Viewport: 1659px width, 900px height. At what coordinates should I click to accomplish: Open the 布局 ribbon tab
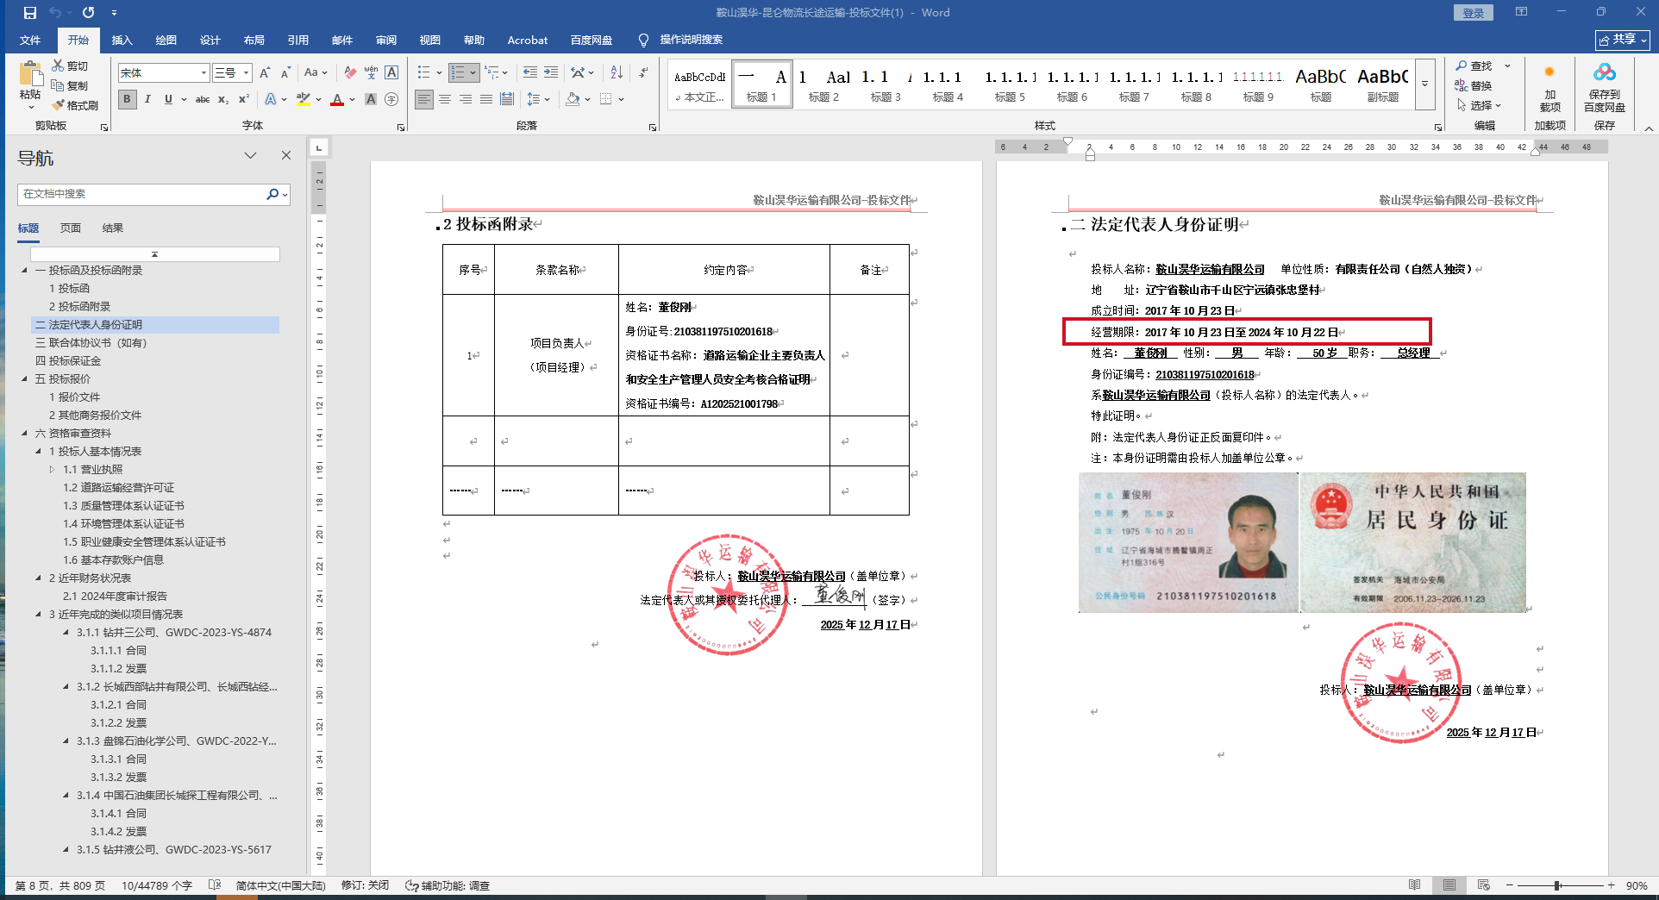point(254,40)
